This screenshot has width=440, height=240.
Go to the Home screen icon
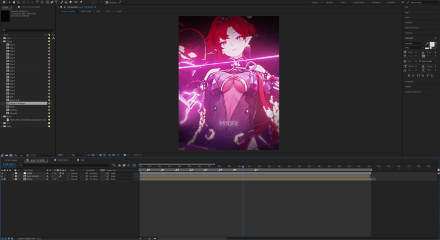(4, 2)
